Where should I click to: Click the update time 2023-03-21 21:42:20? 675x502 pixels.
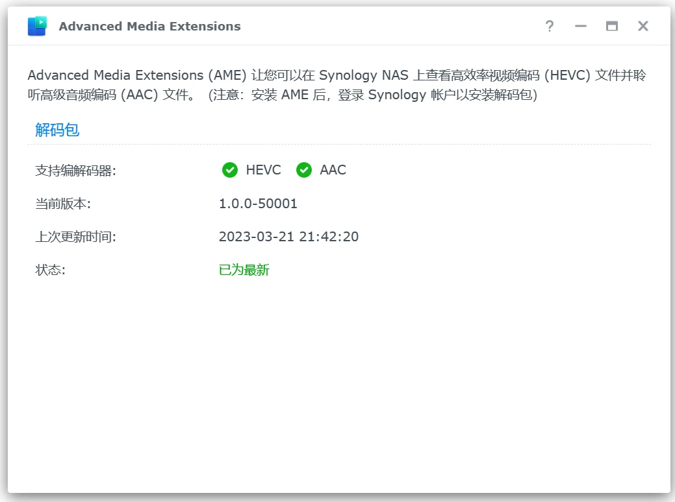coord(289,236)
